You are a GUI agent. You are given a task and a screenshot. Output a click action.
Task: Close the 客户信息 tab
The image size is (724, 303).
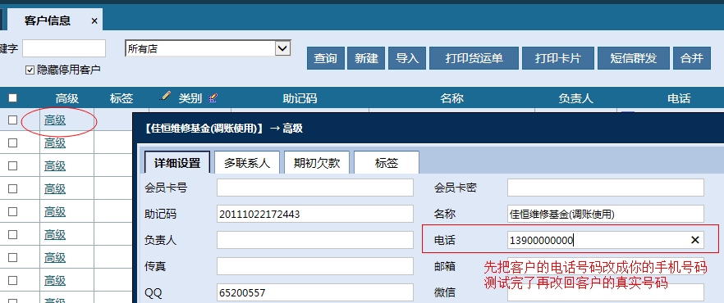pyautogui.click(x=94, y=21)
